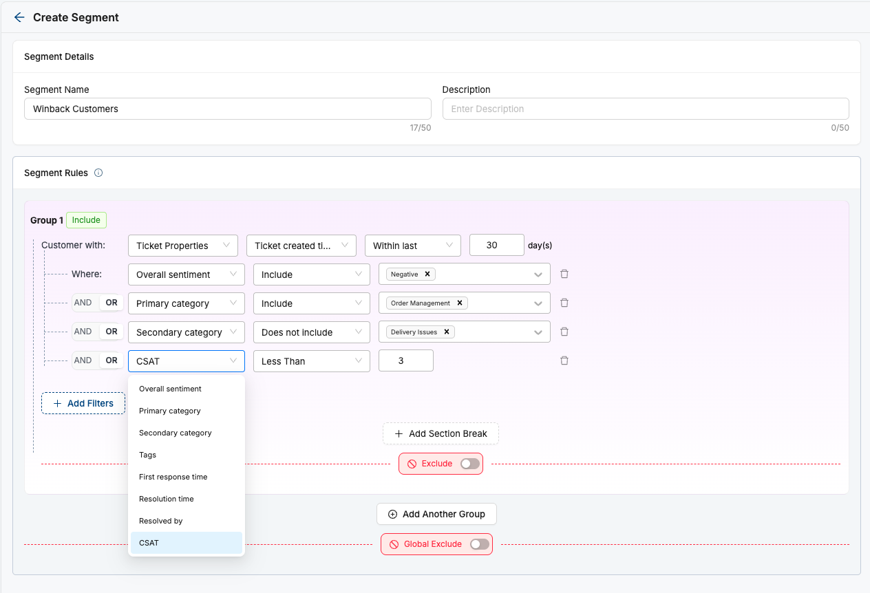The height and width of the screenshot is (593, 870).
Task: Choose Tags from the dropdown list
Action: (187, 455)
